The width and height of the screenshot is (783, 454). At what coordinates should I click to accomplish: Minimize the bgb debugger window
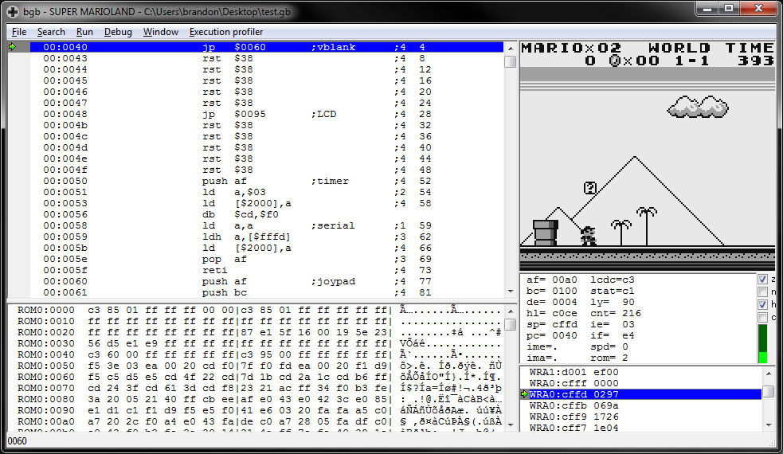707,9
